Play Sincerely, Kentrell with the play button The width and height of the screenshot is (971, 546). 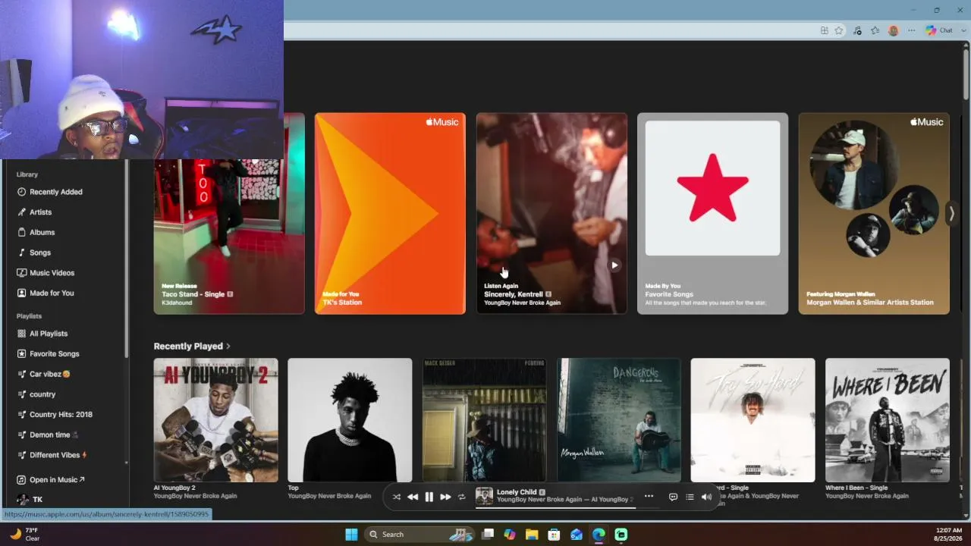point(614,265)
